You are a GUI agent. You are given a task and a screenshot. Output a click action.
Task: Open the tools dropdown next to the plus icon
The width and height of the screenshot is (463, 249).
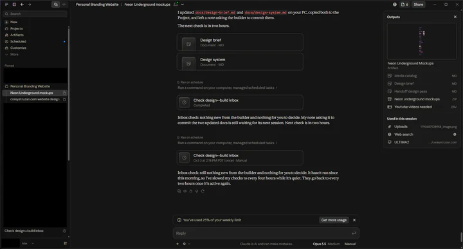(x=186, y=244)
